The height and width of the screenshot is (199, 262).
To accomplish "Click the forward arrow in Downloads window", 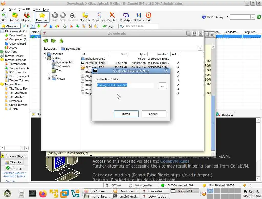I will tap(53, 41).
